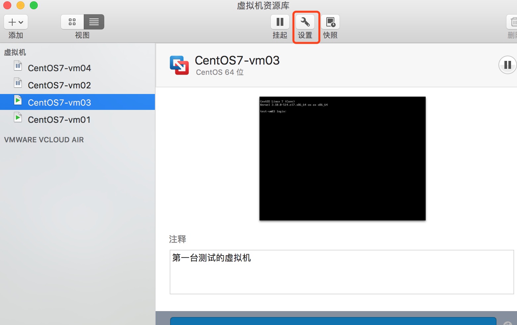Open the 添加 plus dropdown
Viewport: 517px width, 325px height.
click(16, 22)
